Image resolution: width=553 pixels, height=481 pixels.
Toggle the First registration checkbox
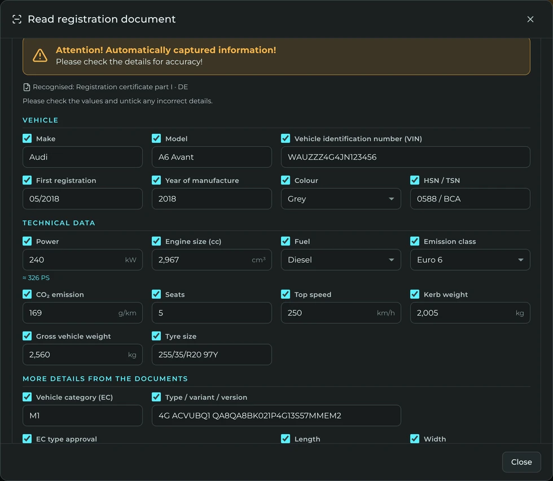click(x=27, y=180)
